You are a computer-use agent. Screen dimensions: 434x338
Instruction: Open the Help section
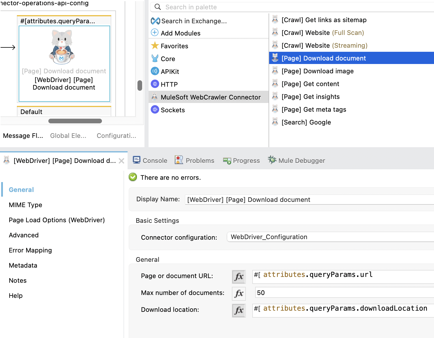coord(15,296)
